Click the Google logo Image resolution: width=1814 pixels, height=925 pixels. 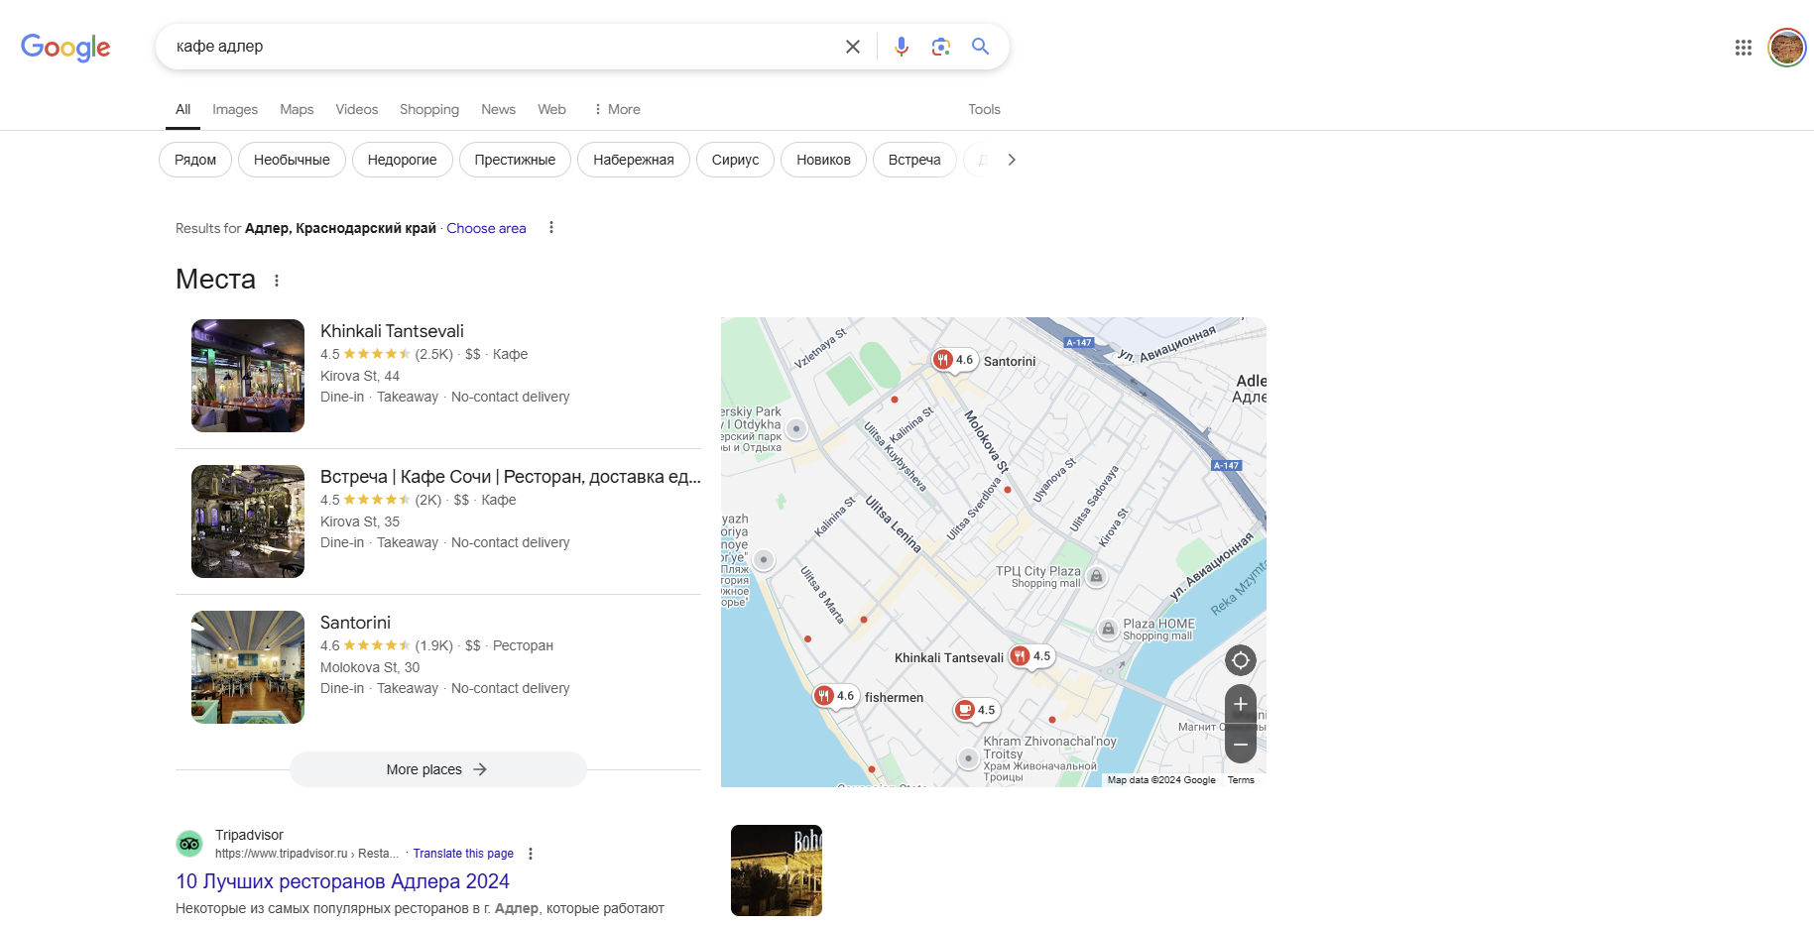(x=65, y=47)
